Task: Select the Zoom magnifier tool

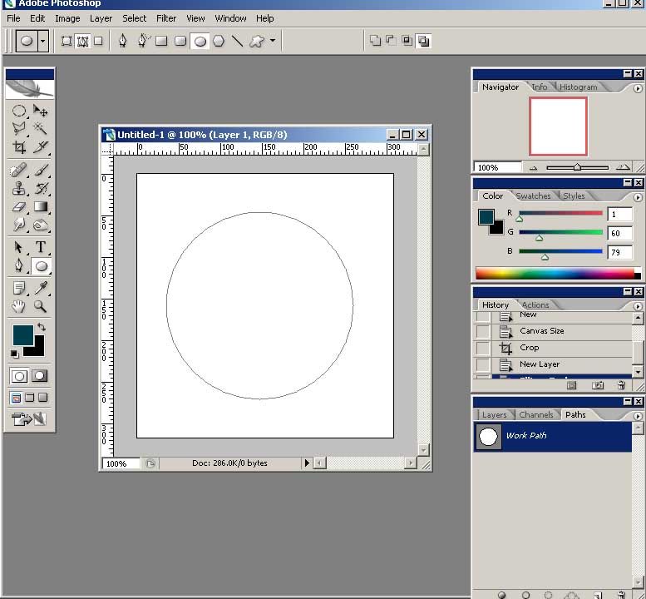Action: 41,306
